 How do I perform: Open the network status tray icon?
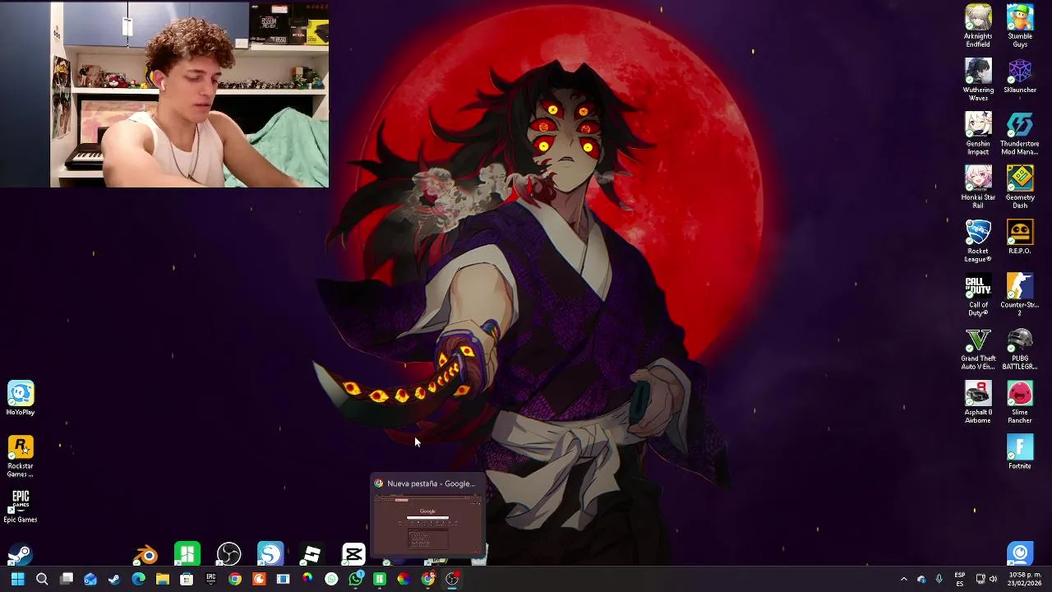[980, 579]
